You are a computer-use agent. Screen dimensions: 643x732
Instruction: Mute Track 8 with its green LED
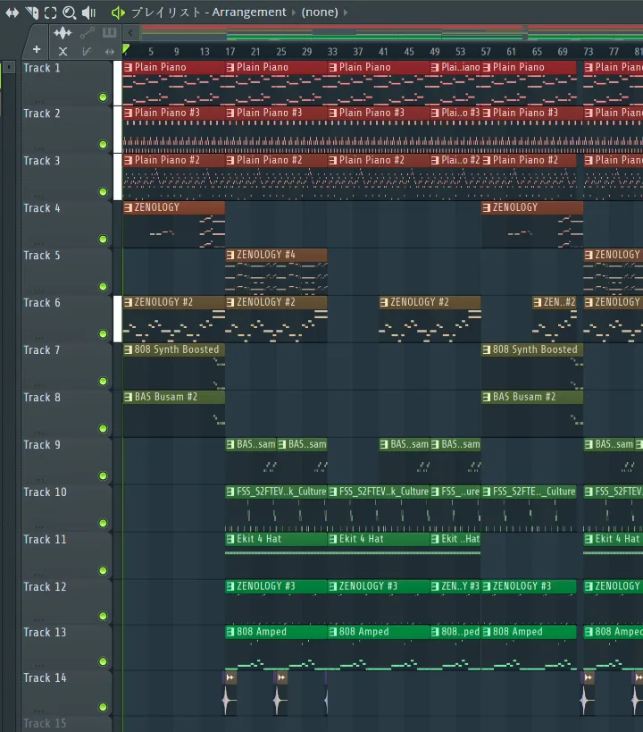tap(103, 428)
